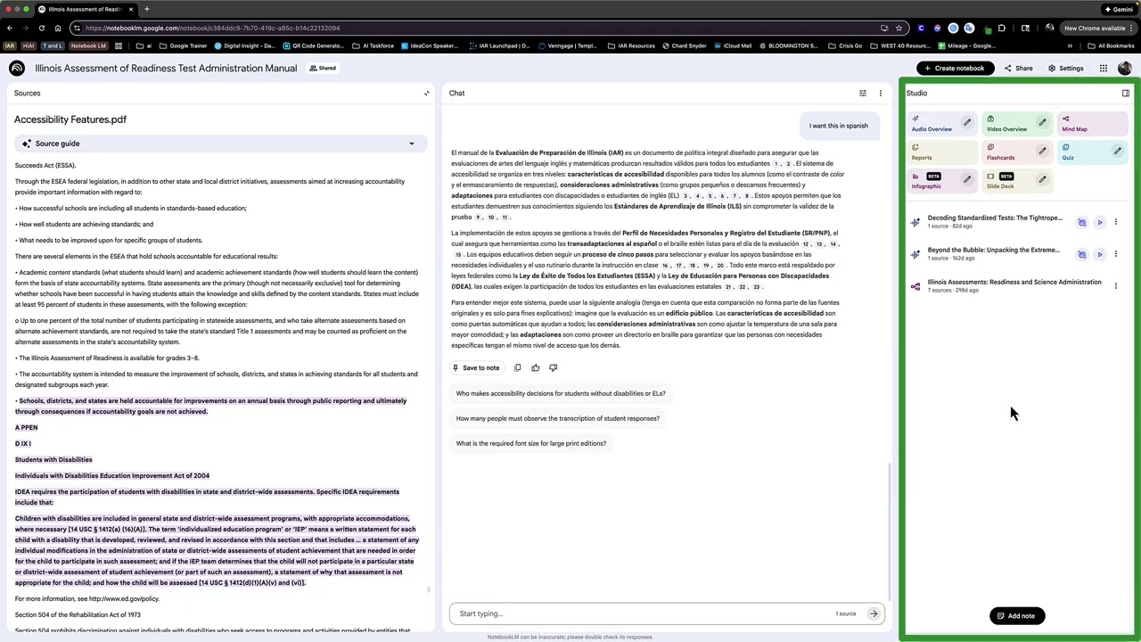Save the response to a note
Image resolution: width=1141 pixels, height=642 pixels.
476,367
